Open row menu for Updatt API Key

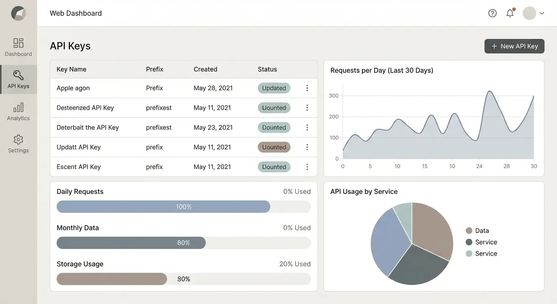pos(307,147)
